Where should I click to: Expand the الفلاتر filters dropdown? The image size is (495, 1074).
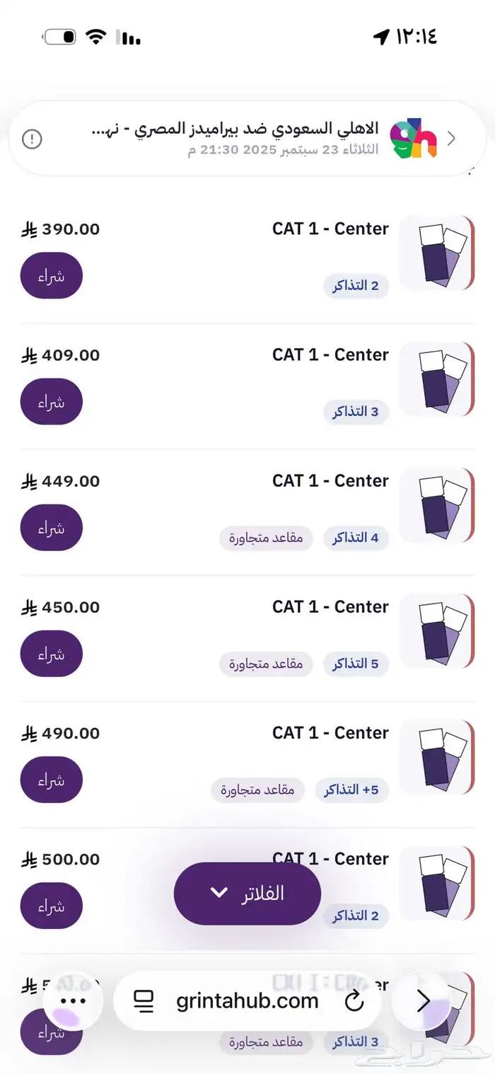(247, 893)
